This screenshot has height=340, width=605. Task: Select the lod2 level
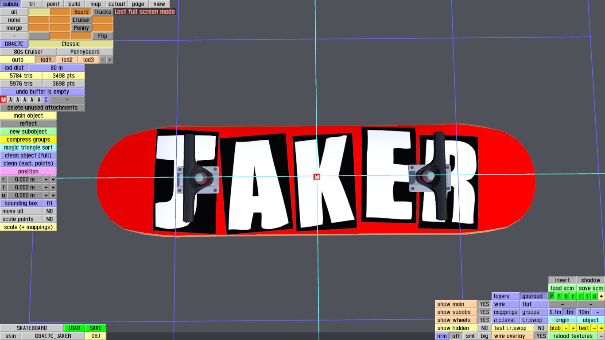67,60
